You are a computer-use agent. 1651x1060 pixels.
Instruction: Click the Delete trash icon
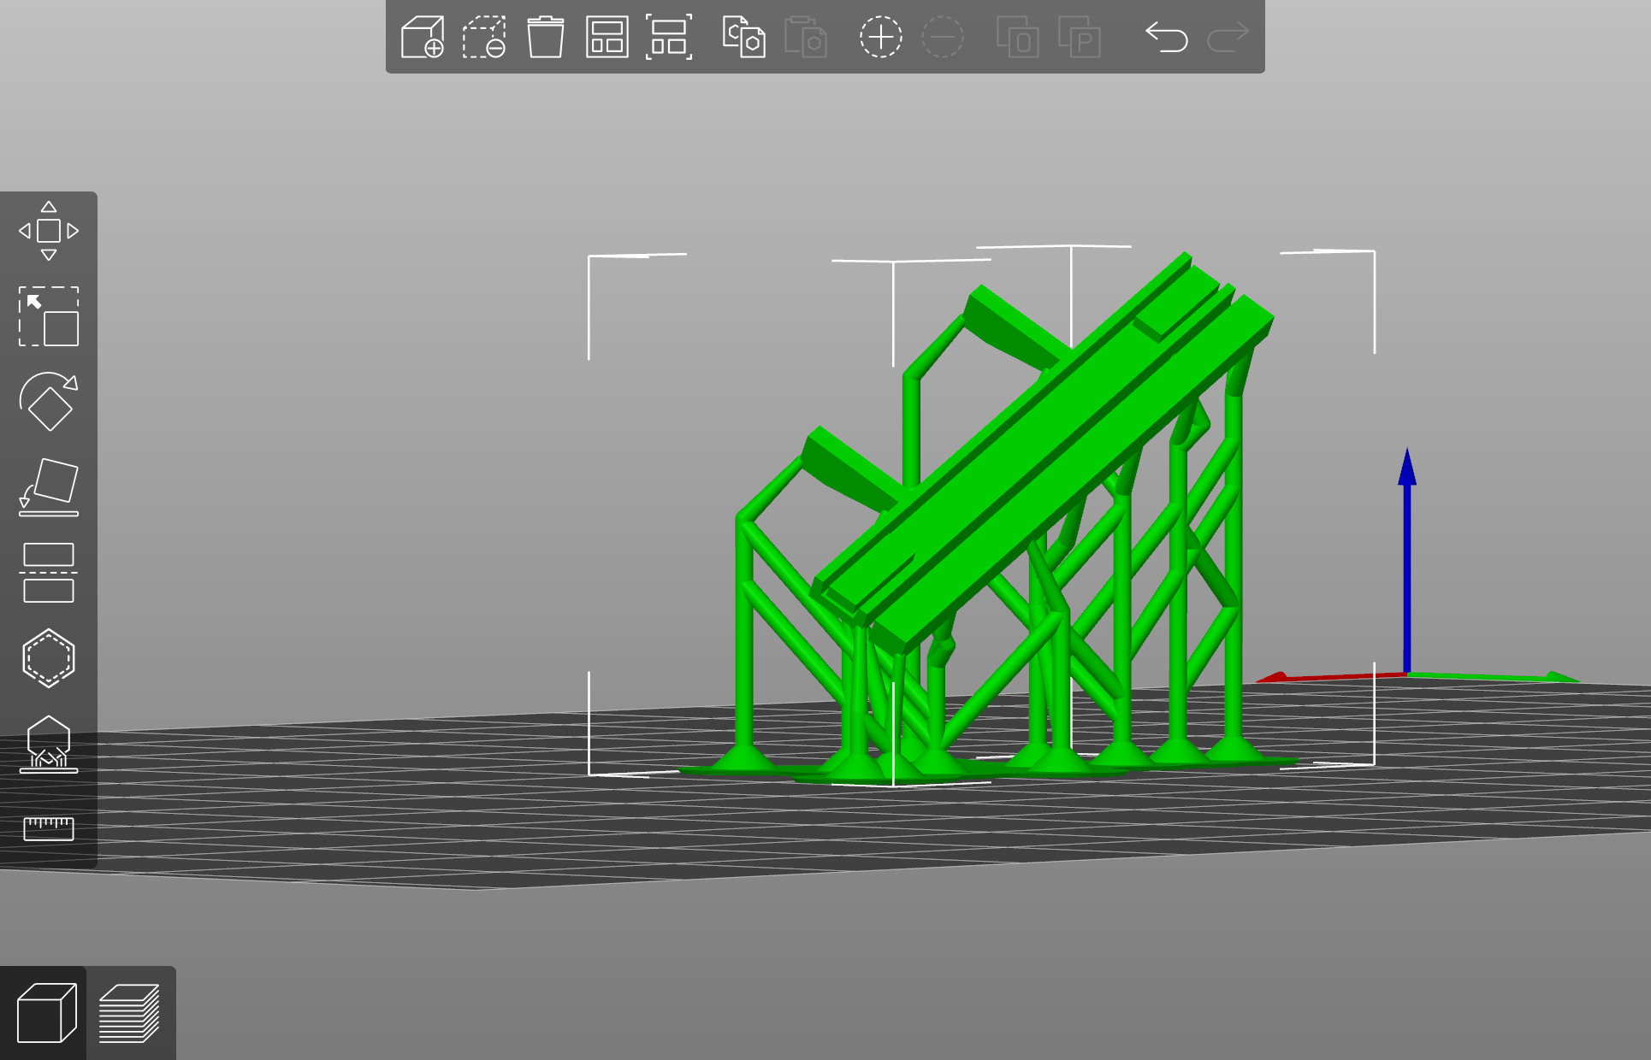coord(545,38)
